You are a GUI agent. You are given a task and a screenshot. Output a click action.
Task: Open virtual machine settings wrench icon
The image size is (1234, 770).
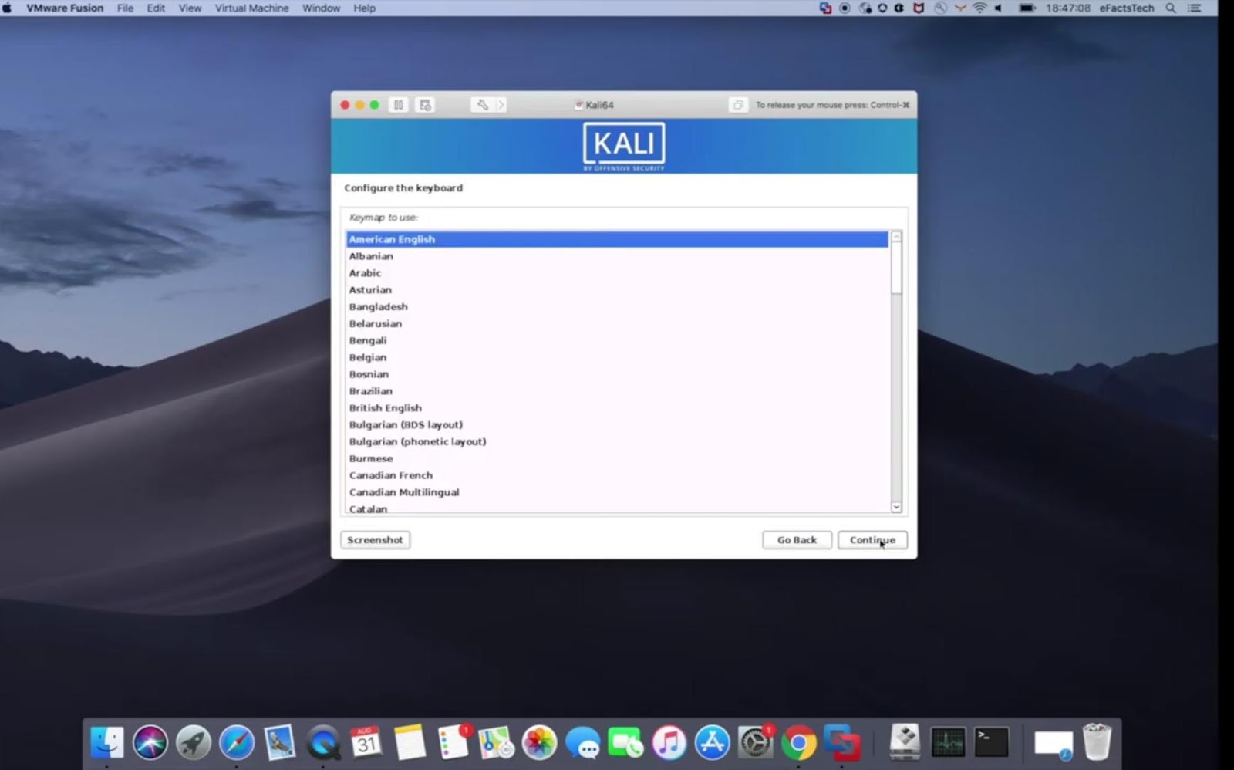click(x=482, y=105)
